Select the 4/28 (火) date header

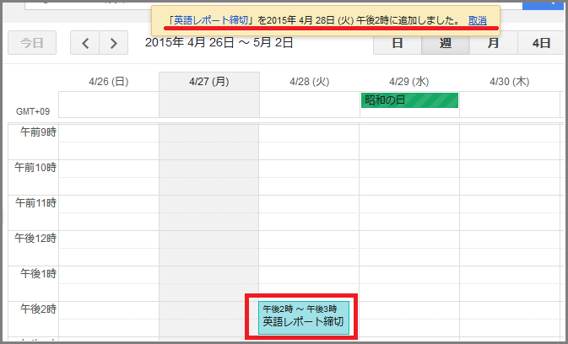pyautogui.click(x=309, y=82)
